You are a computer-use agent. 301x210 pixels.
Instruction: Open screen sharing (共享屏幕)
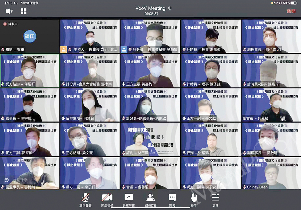click(128, 200)
